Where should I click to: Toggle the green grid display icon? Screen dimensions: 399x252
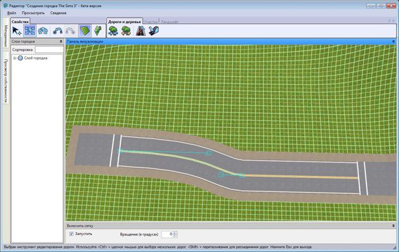click(x=85, y=31)
